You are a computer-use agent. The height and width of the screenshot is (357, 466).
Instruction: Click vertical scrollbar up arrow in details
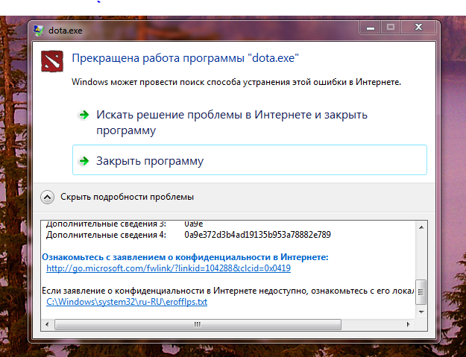point(421,227)
